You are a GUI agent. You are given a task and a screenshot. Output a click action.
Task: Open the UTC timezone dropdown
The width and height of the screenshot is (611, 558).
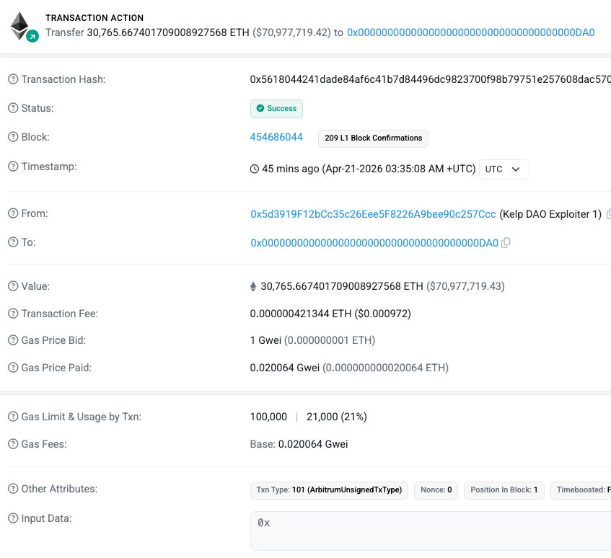click(x=504, y=169)
